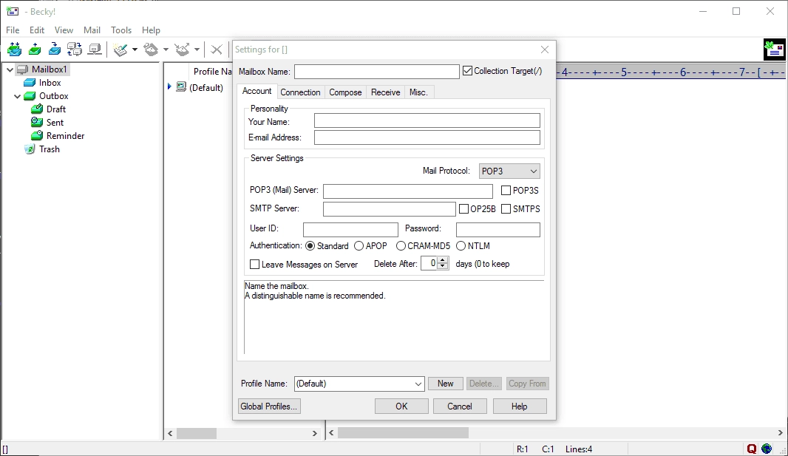This screenshot has height=456, width=788.
Task: Enable the POP3S checkbox
Action: pos(506,191)
